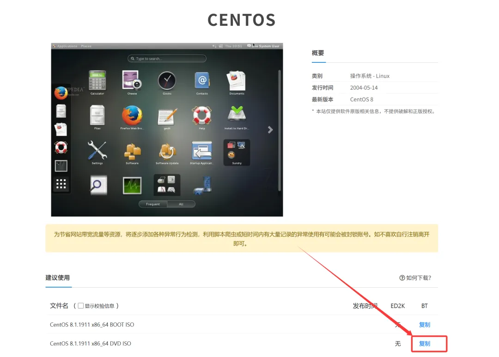Open the magnifier document viewer icon
This screenshot has width=499, height=357.
pos(98,185)
